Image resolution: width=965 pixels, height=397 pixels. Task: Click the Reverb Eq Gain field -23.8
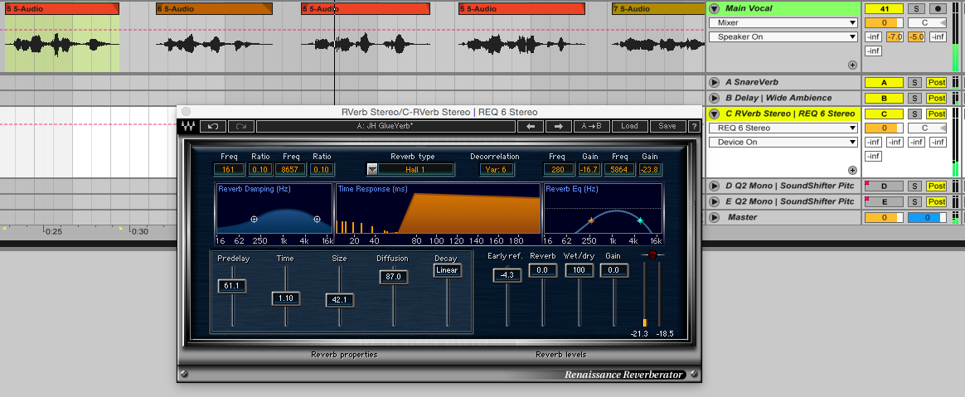coord(650,169)
